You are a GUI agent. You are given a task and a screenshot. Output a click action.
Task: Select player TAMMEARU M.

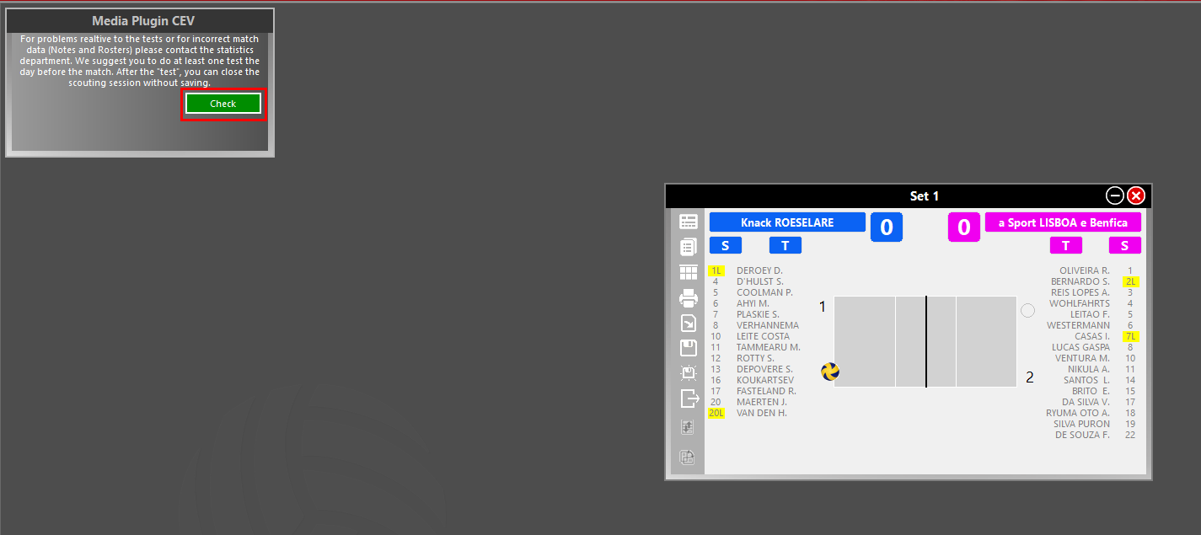769,347
